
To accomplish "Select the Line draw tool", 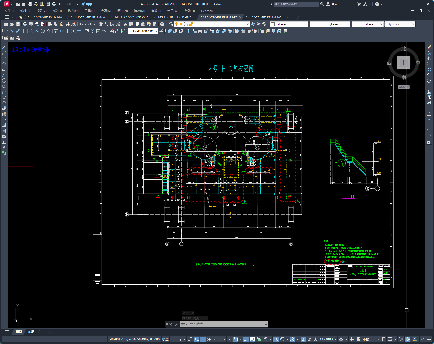I will click(4, 47).
